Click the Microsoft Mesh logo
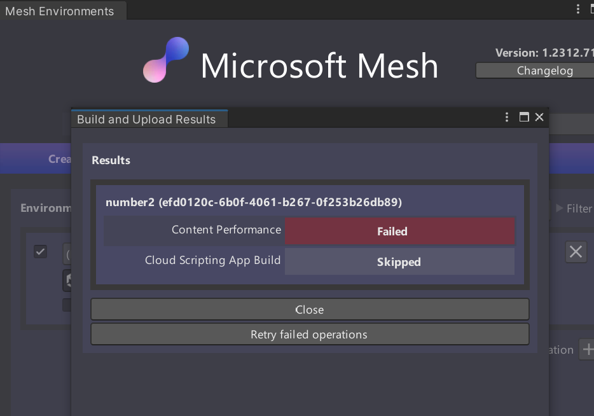 click(166, 60)
